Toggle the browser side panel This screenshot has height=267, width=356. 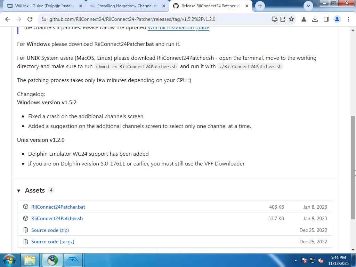pyautogui.click(x=326, y=19)
